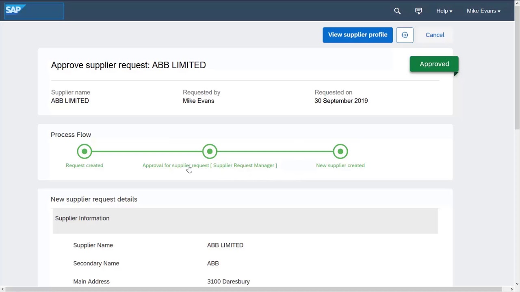
Task: Click the scroll left arrow
Action: [2, 289]
